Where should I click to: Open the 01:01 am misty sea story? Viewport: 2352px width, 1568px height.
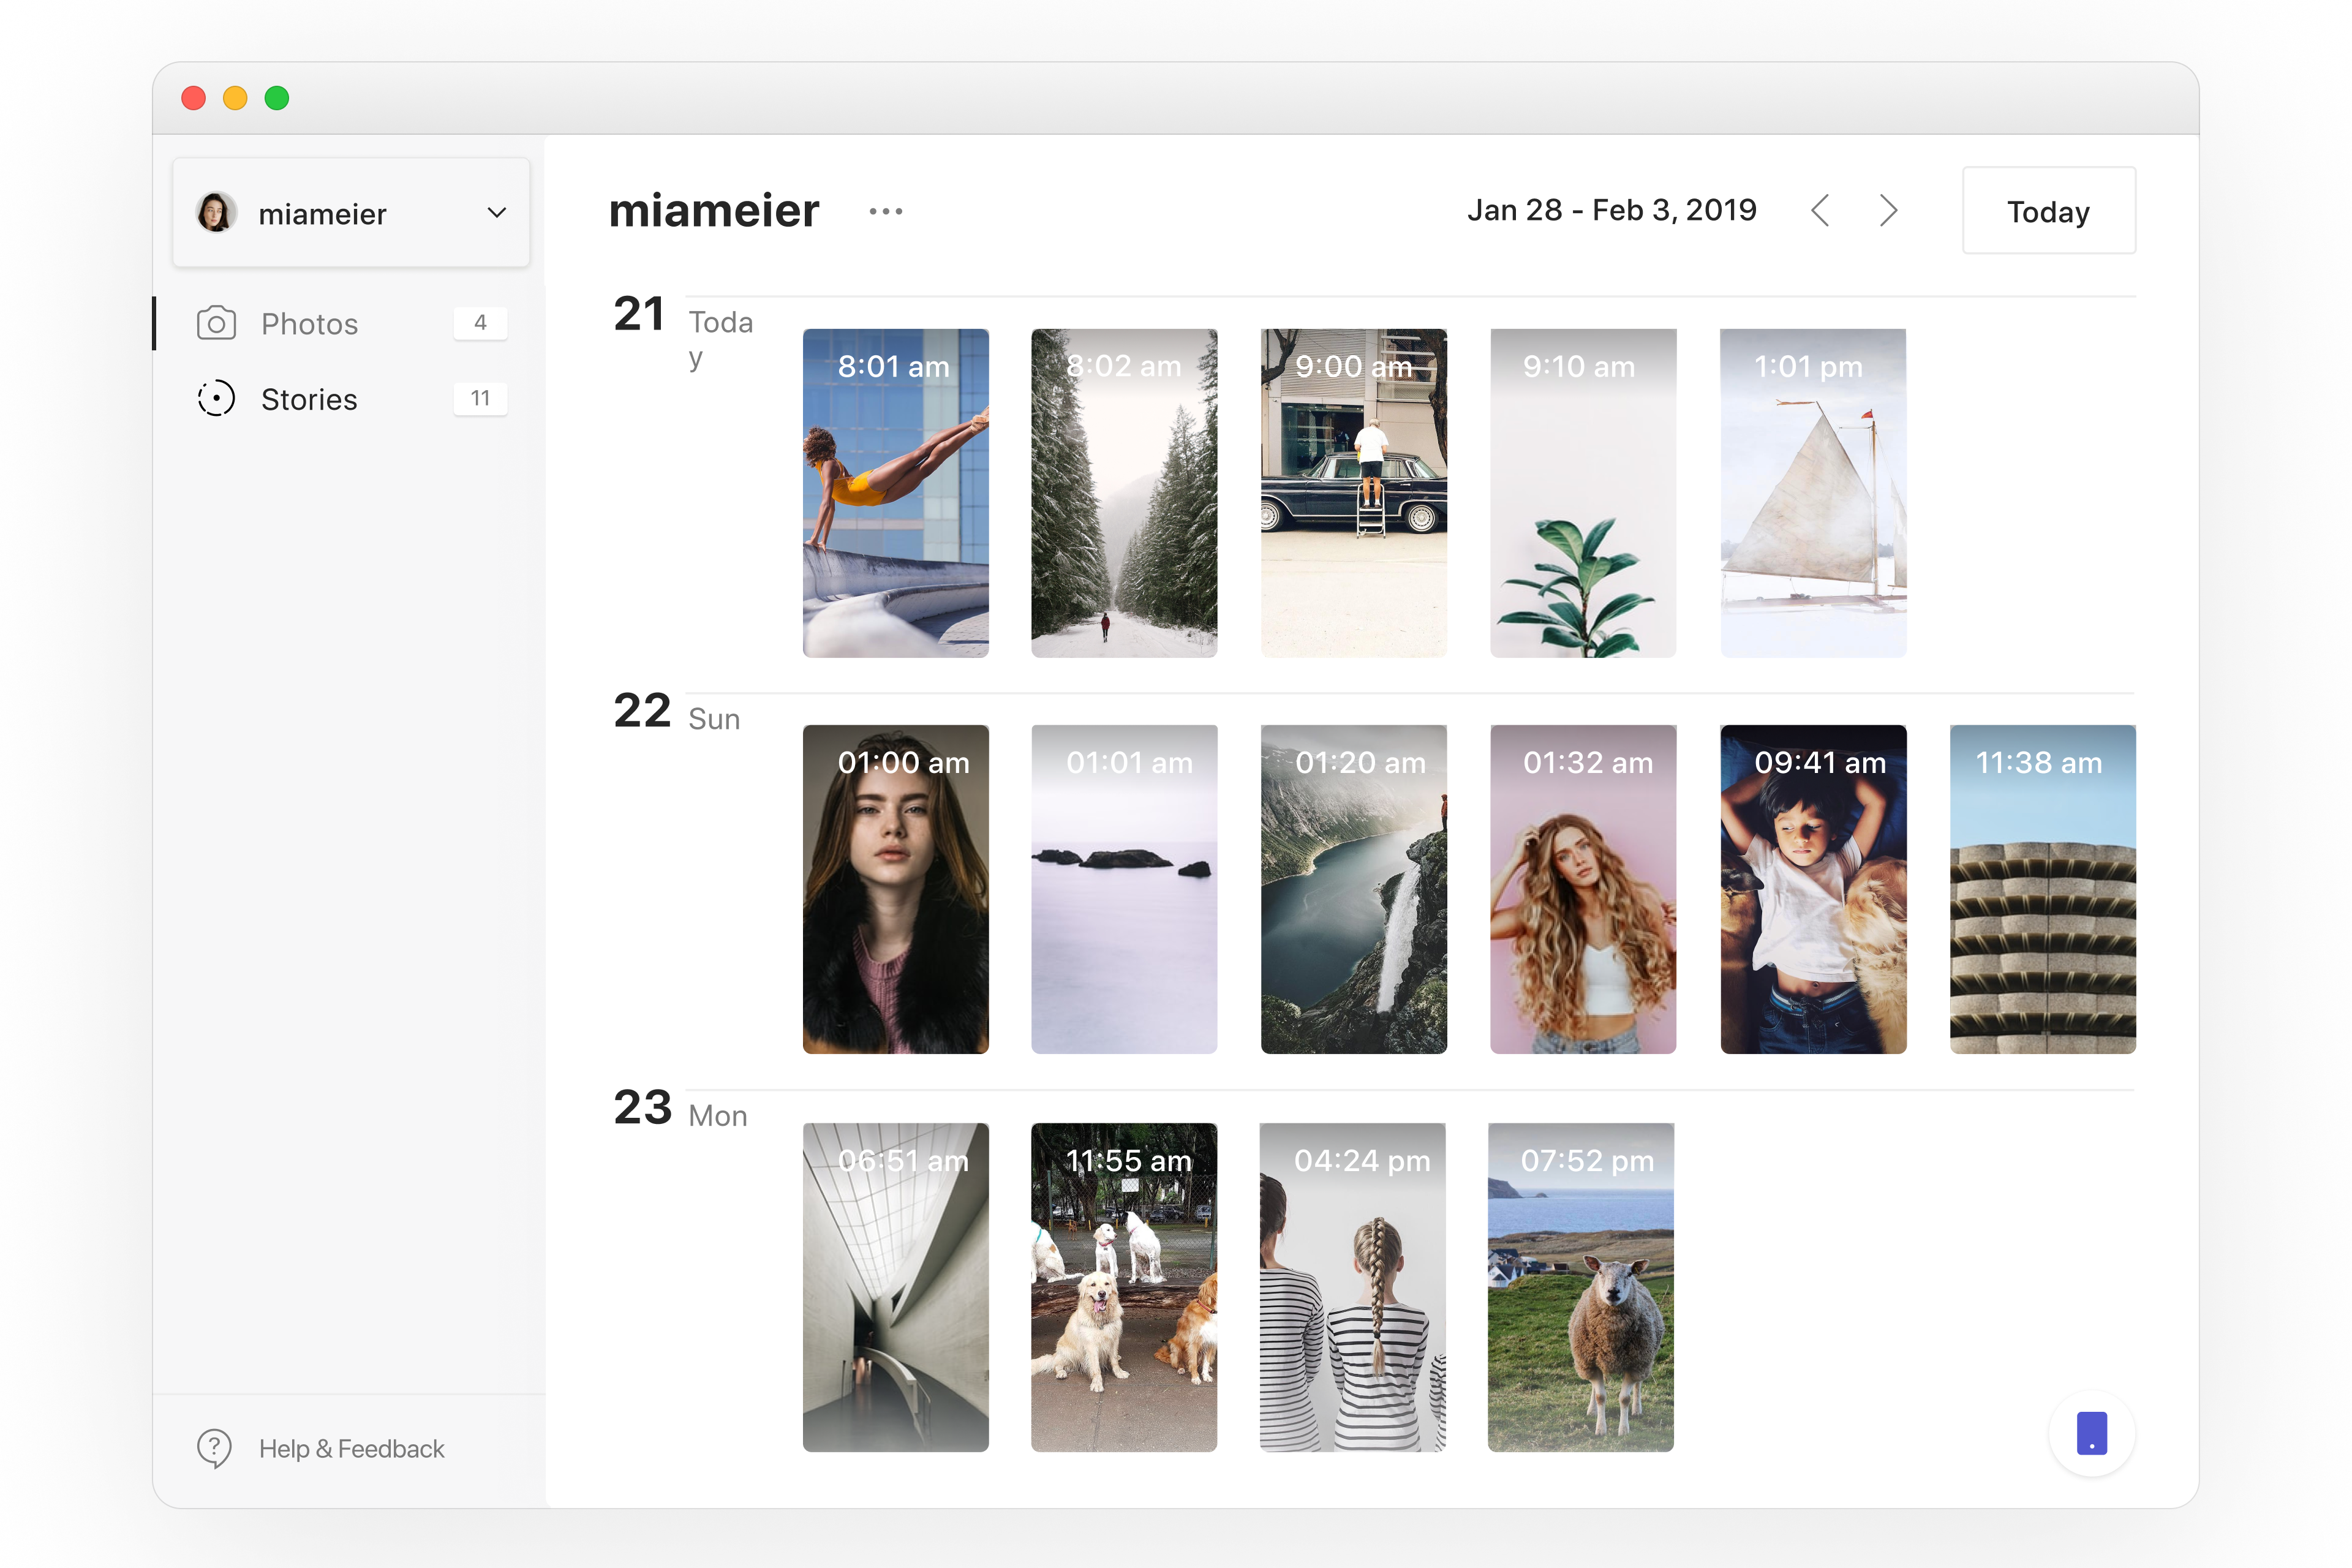(1124, 889)
